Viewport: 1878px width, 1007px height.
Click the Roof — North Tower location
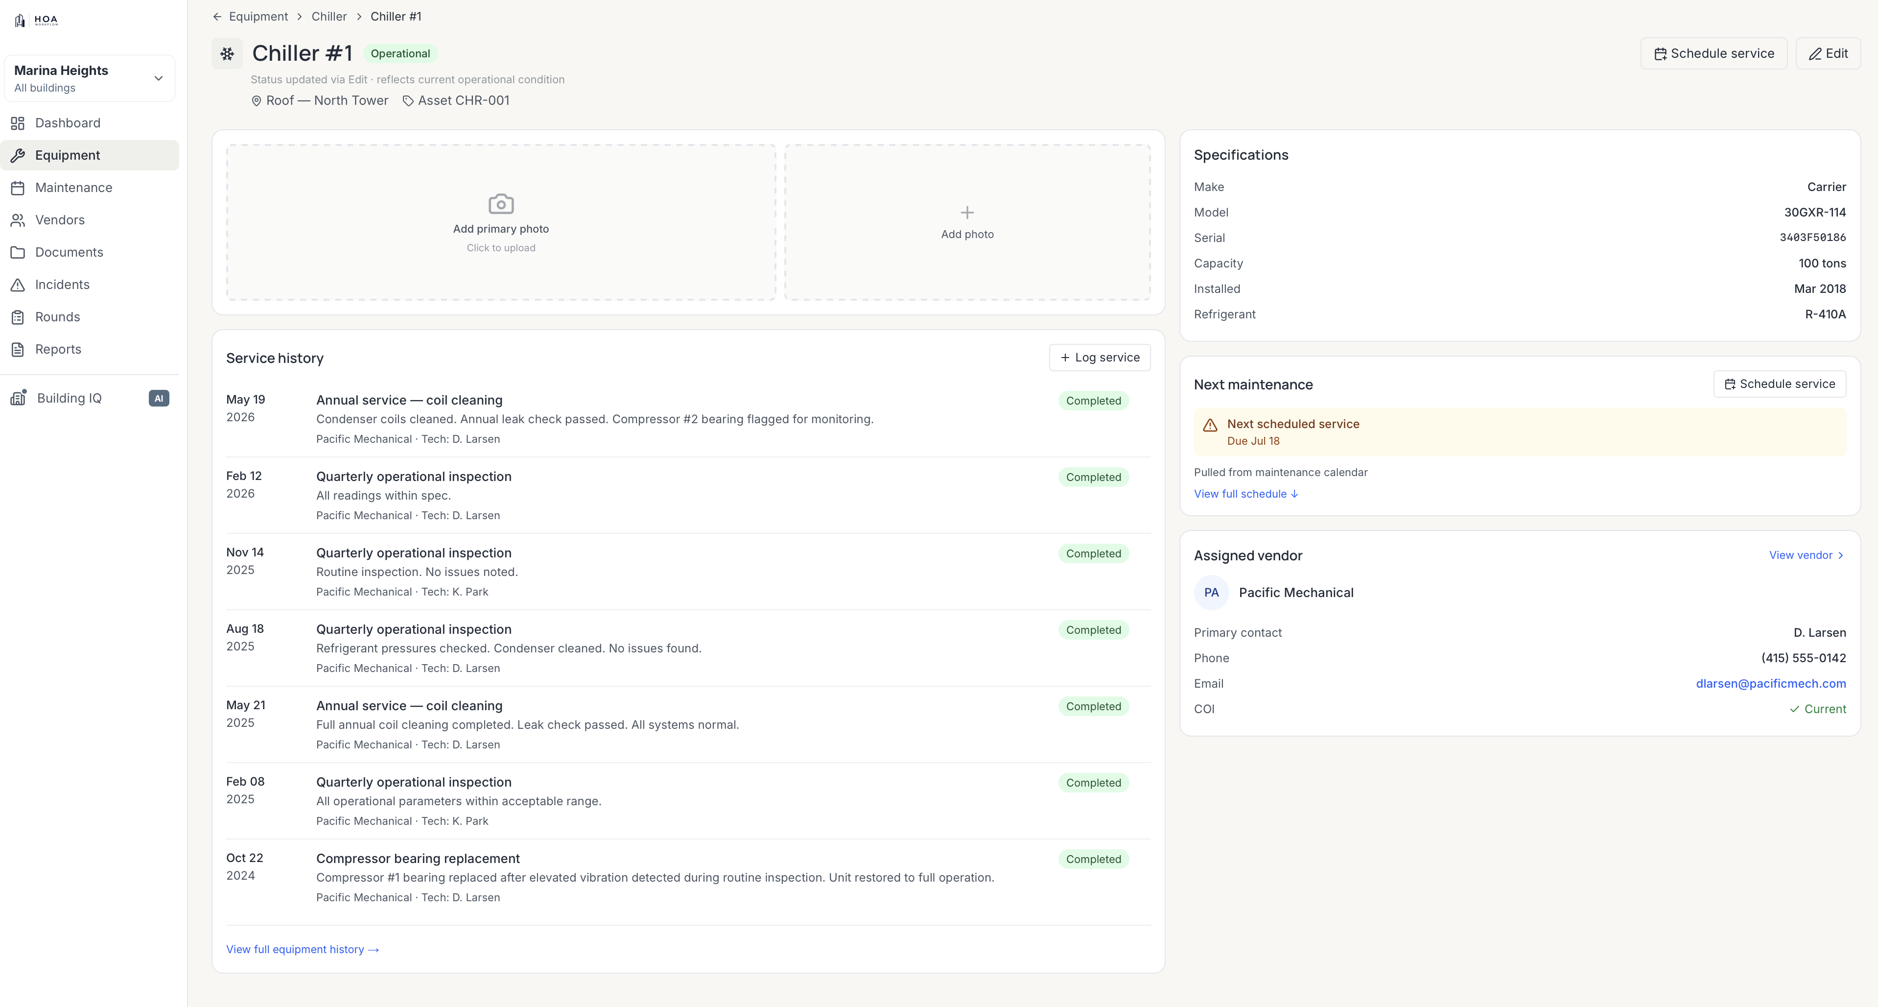328,100
